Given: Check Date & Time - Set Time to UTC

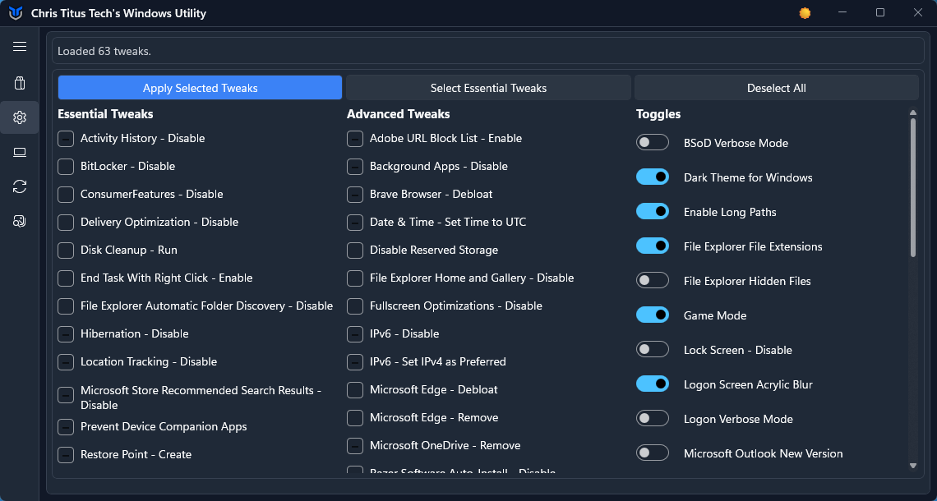Looking at the screenshot, I should tap(355, 222).
